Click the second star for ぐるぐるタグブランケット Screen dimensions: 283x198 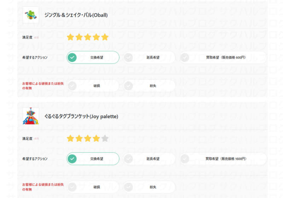point(79,138)
